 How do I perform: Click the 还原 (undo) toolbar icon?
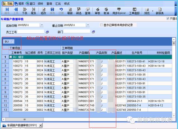[61, 9]
